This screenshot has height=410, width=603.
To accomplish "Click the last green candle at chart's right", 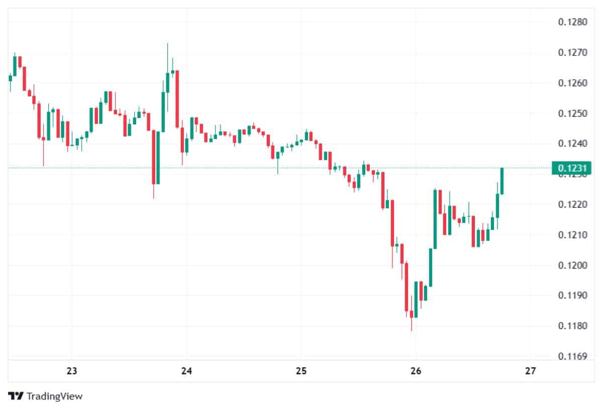I will pyautogui.click(x=502, y=181).
